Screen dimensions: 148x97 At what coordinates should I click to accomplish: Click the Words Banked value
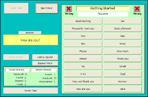click(x=54, y=82)
